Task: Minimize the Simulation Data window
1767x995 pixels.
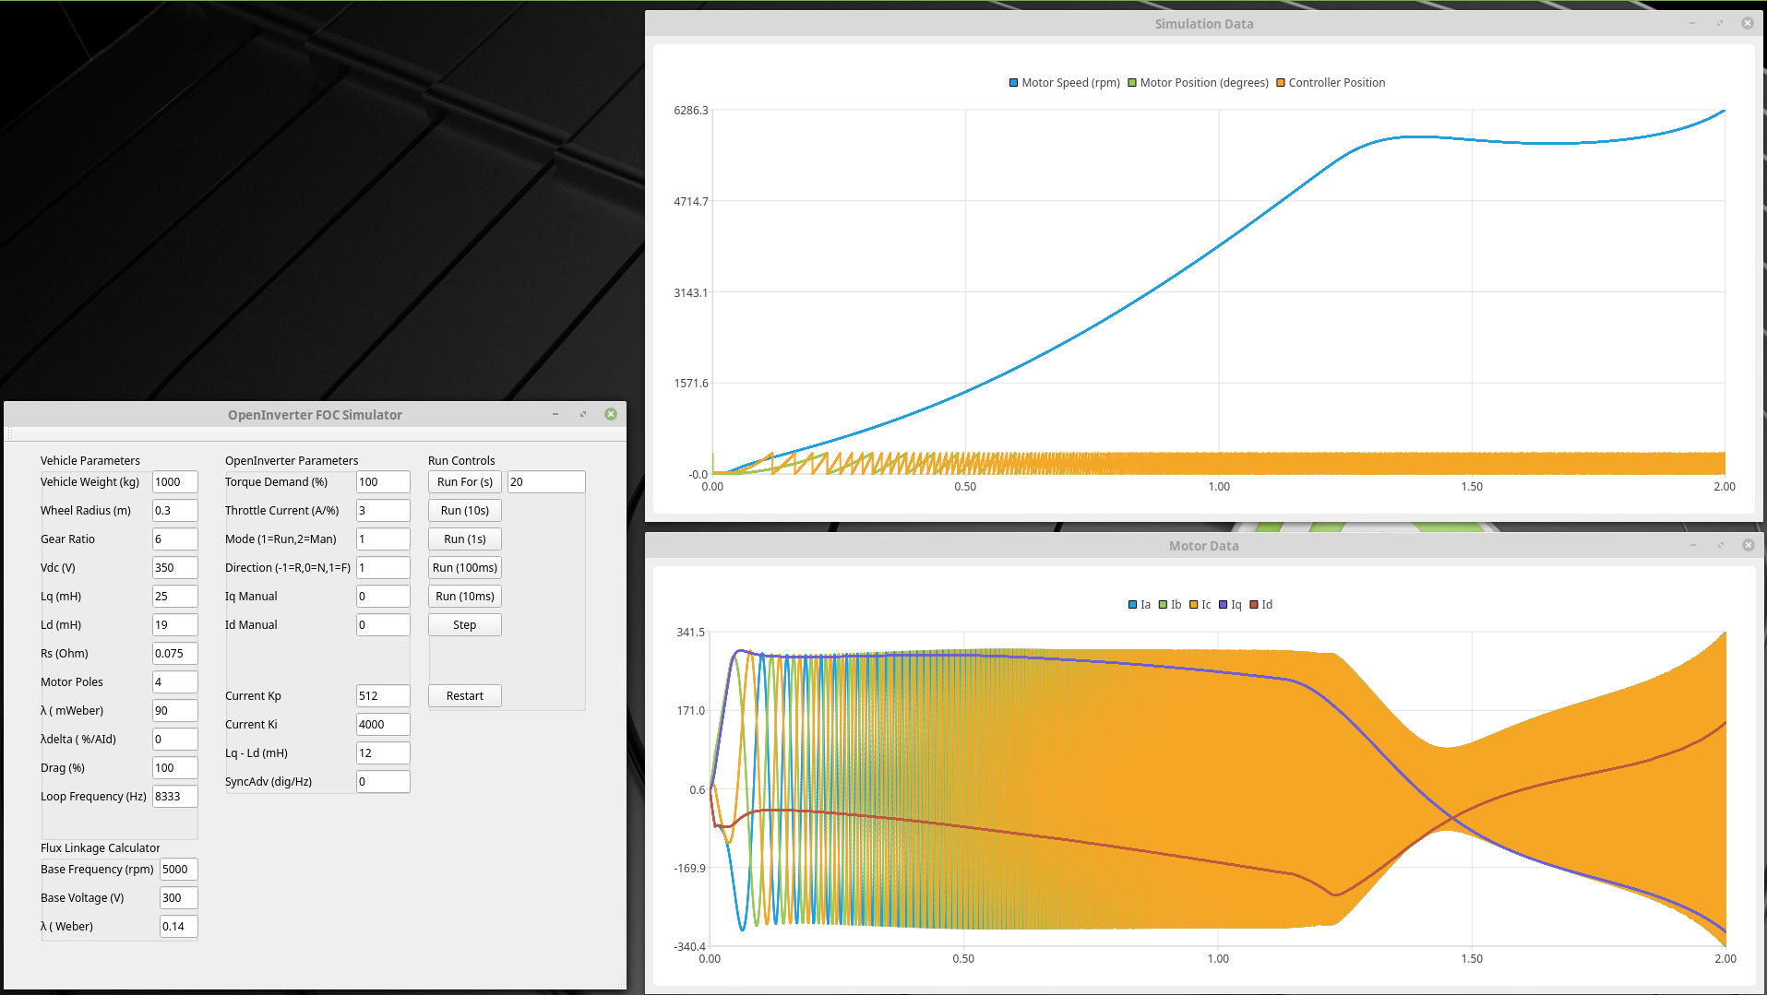Action: coord(1692,24)
